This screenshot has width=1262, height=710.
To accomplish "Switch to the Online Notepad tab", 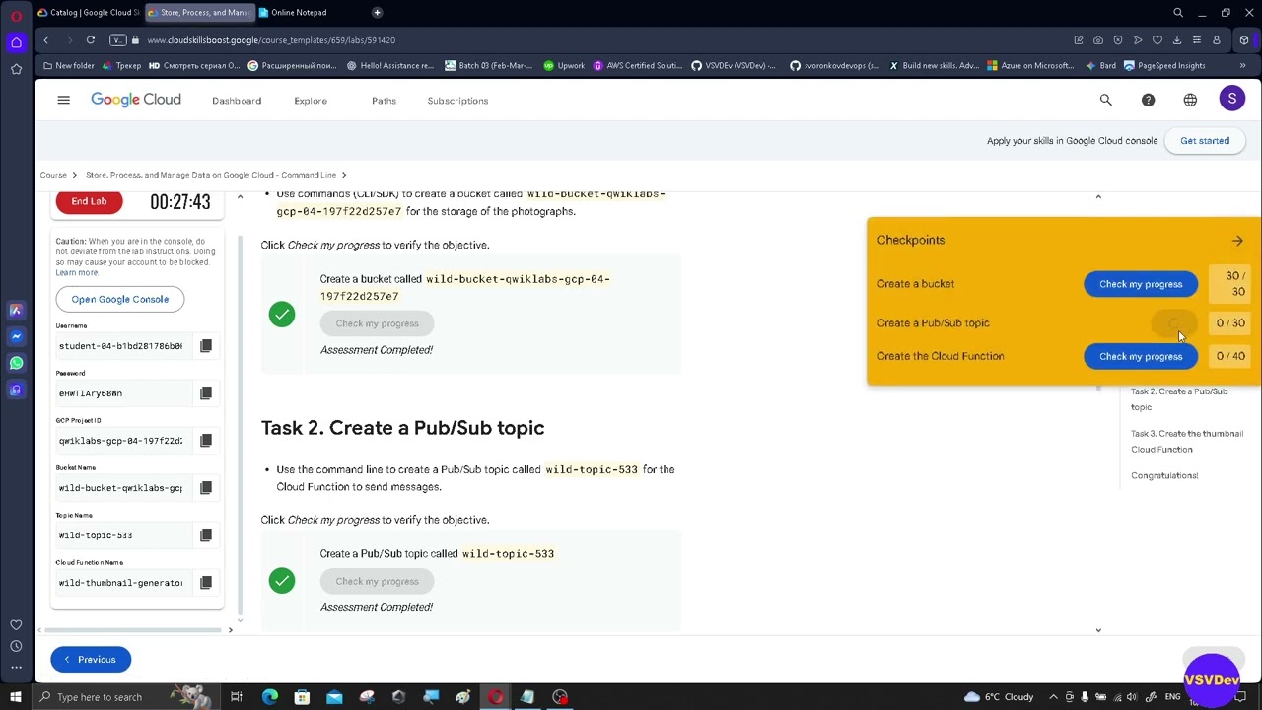I will (298, 12).
